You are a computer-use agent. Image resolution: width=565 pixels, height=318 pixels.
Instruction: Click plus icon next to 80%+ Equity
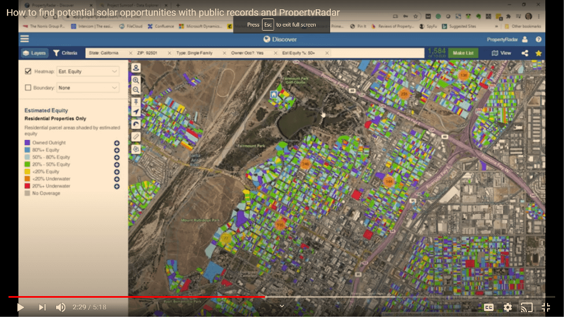pyautogui.click(x=117, y=150)
